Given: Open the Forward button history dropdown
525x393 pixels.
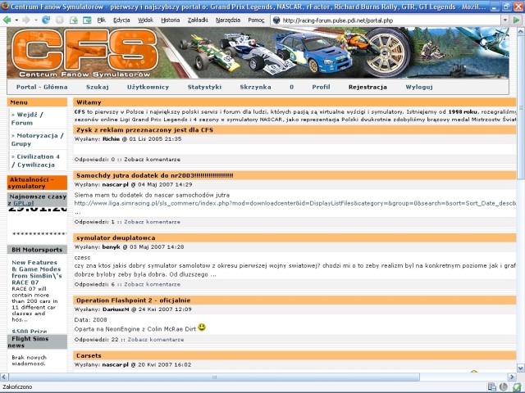Looking at the screenshot, I should click(36, 20).
